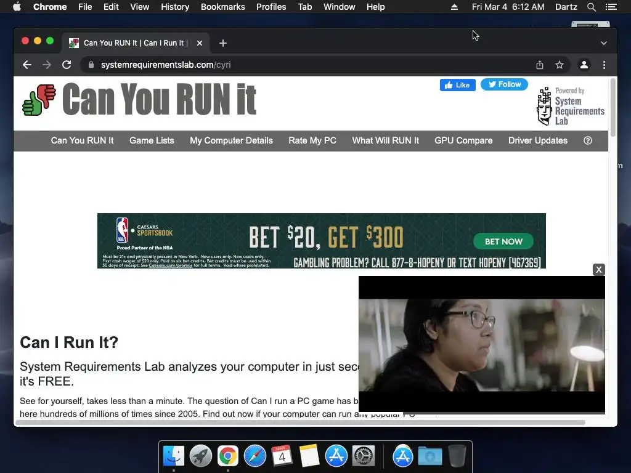Open Game Lists nav item
The height and width of the screenshot is (473, 631).
(x=152, y=140)
